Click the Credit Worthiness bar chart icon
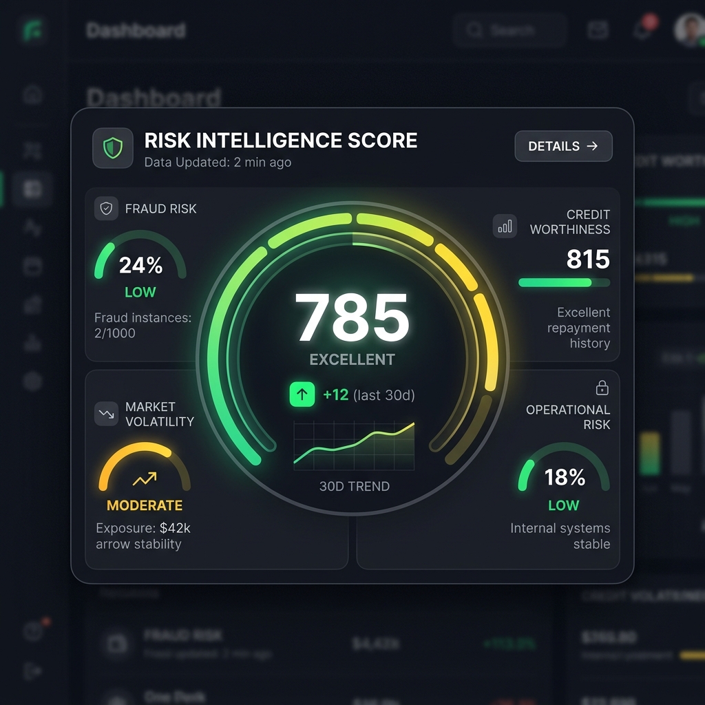The height and width of the screenshot is (705, 705). click(505, 226)
